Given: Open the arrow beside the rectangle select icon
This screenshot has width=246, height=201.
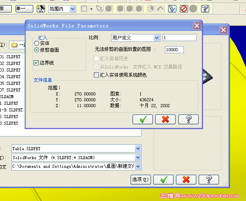Looking at the screenshot, I should [x=91, y=9].
